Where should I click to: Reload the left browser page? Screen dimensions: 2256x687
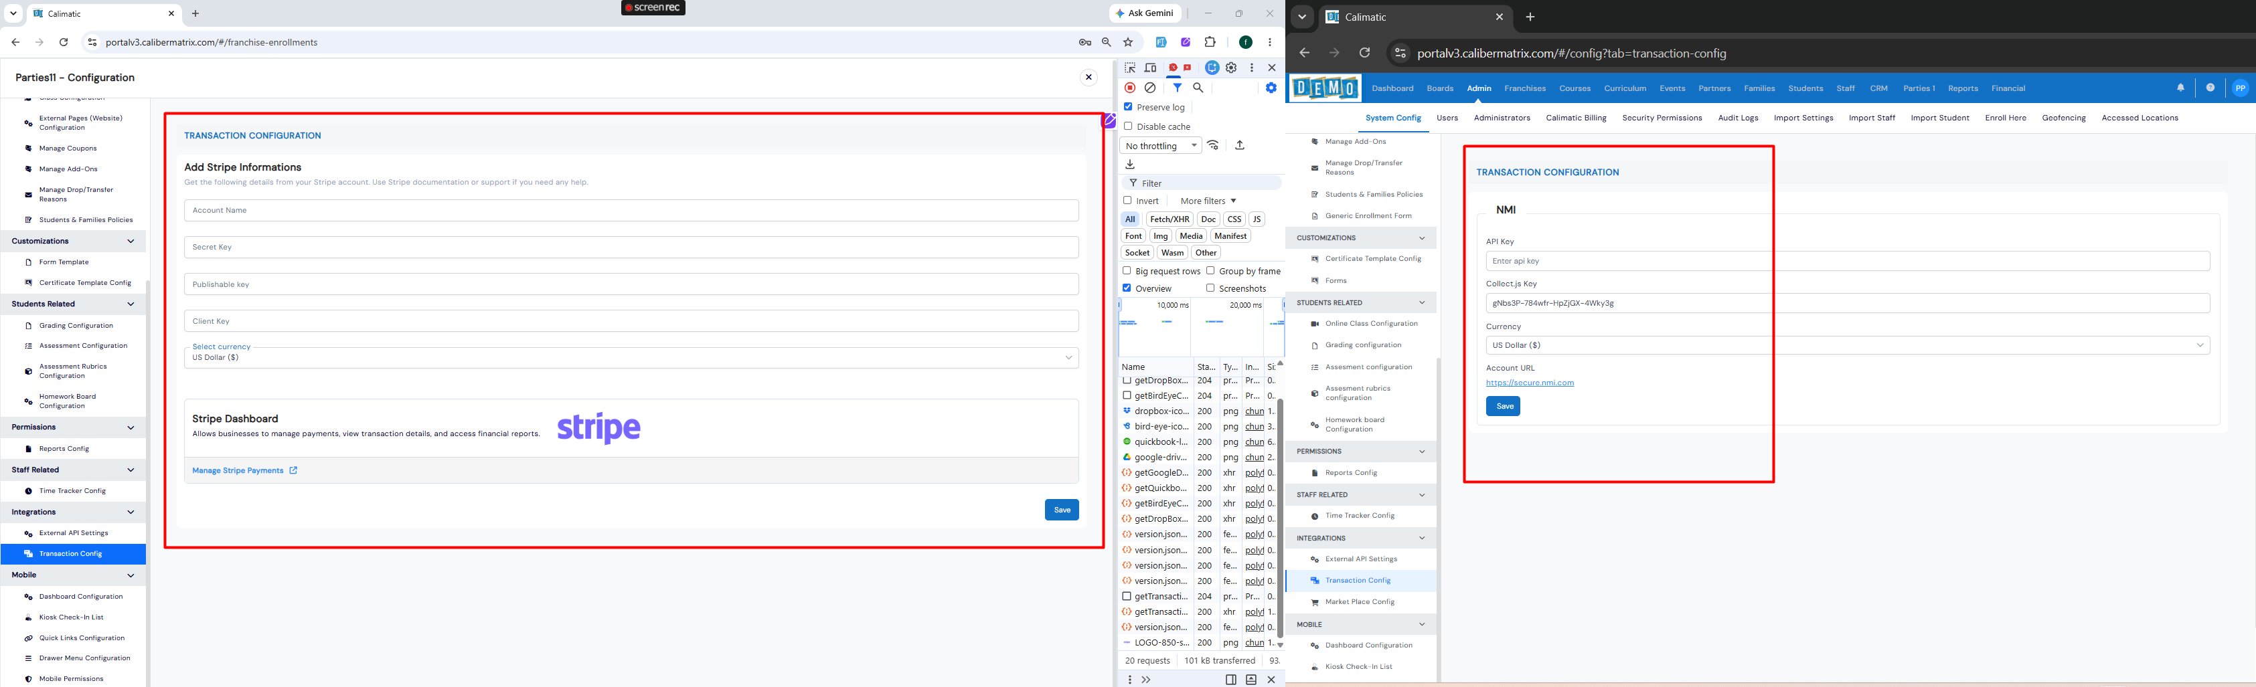pyautogui.click(x=63, y=42)
